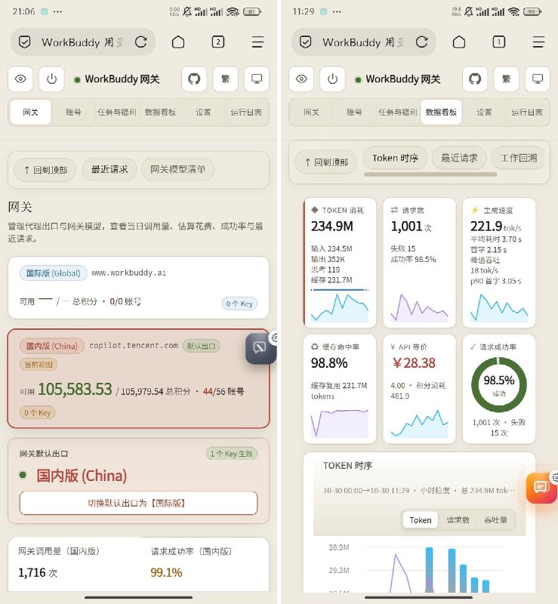
Task: Open browser home in left phone
Action: 178,42
